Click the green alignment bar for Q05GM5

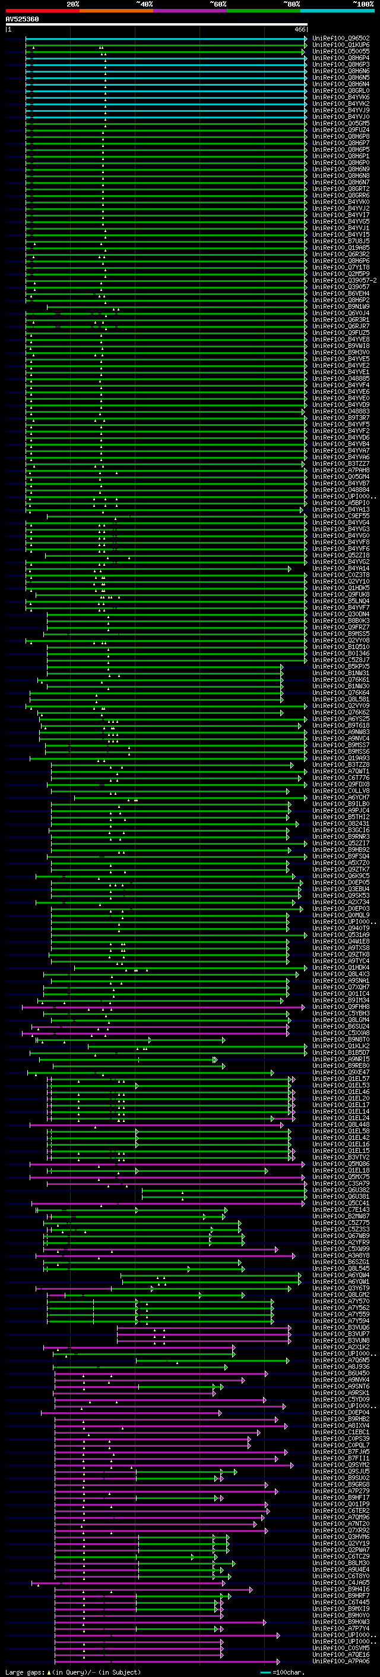pyautogui.click(x=166, y=123)
